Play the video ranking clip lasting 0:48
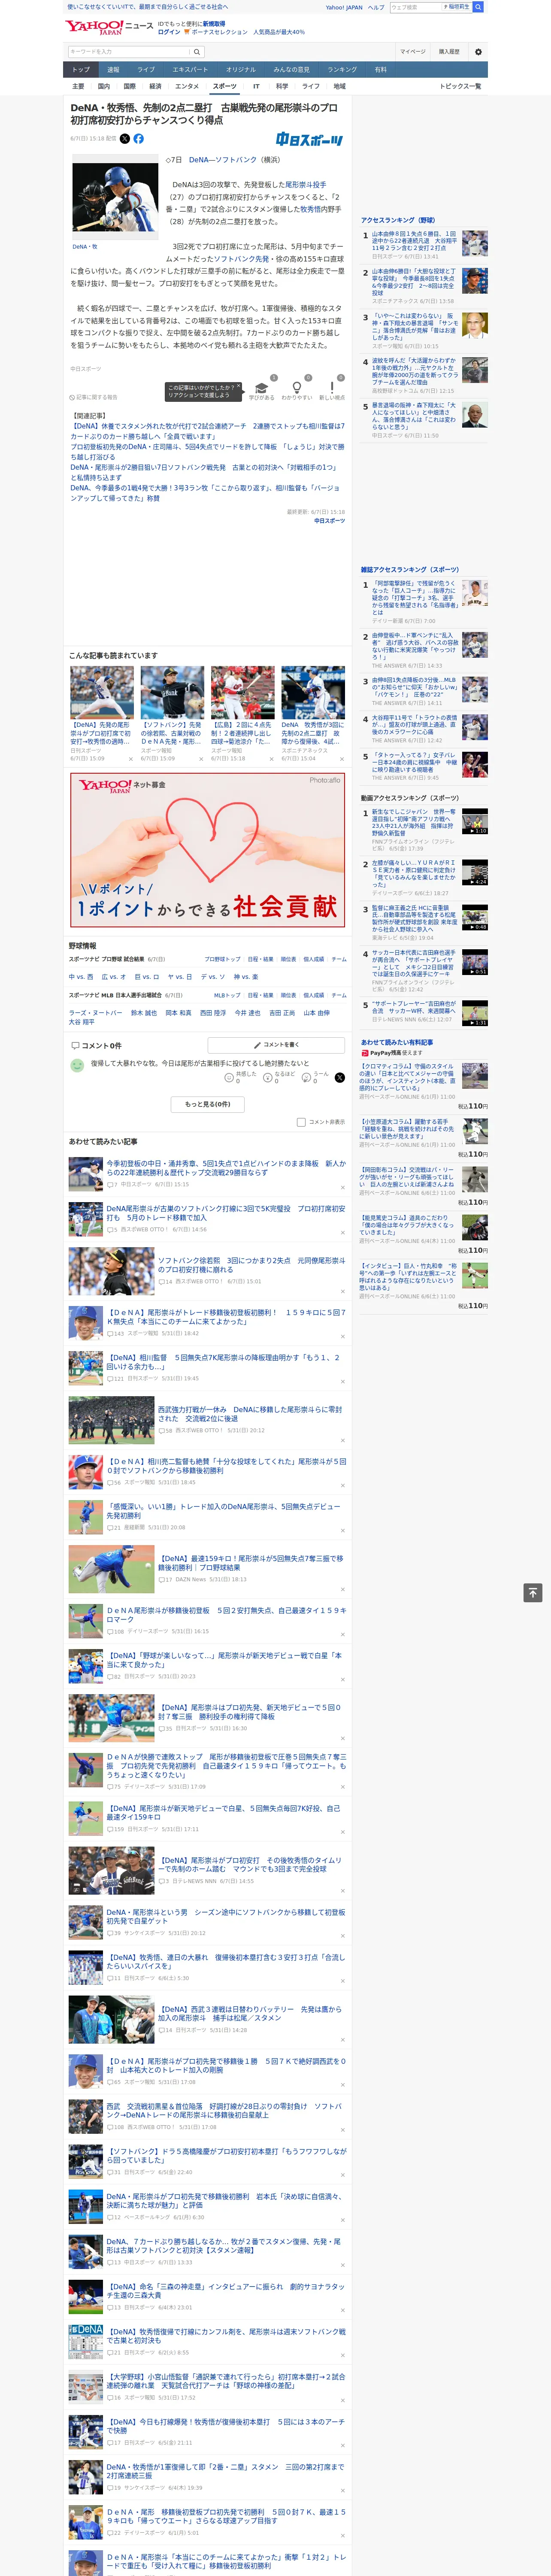Viewport: 551px width, 2576px height. coord(475,917)
